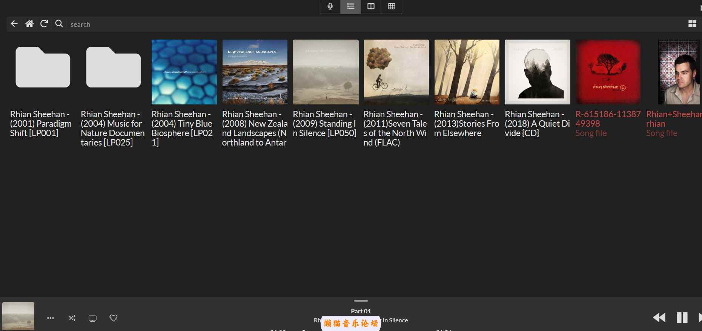Open the Standing in Silence album cover
The width and height of the screenshot is (702, 331).
[326, 72]
